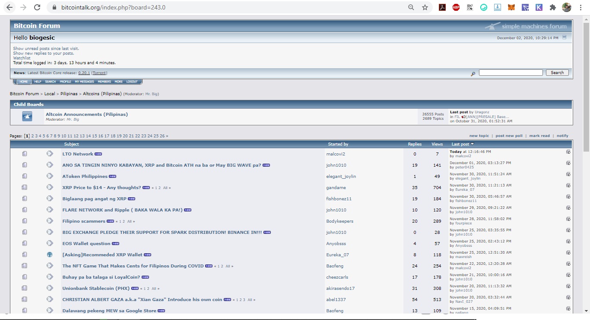Viewport: 590px width, 320px height.
Task: Click the topic icon beside EOS Wallet question
Action: tap(50, 243)
